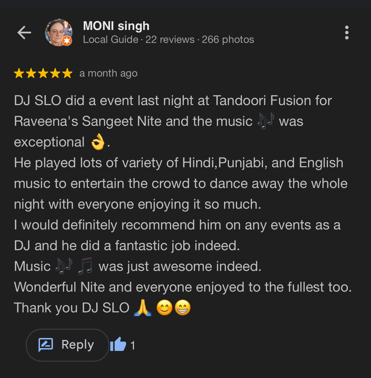This screenshot has height=378, width=371.
Task: Tap the Reply button
Action: pos(68,345)
